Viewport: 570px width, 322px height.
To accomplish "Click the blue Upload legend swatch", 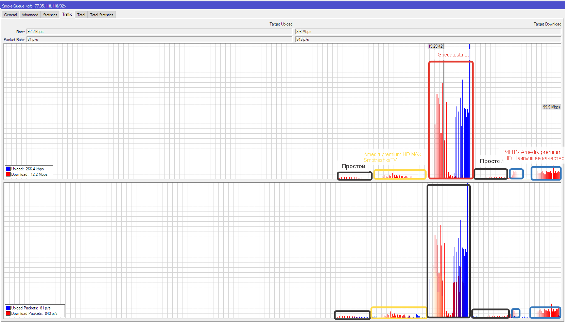I will click(8, 169).
